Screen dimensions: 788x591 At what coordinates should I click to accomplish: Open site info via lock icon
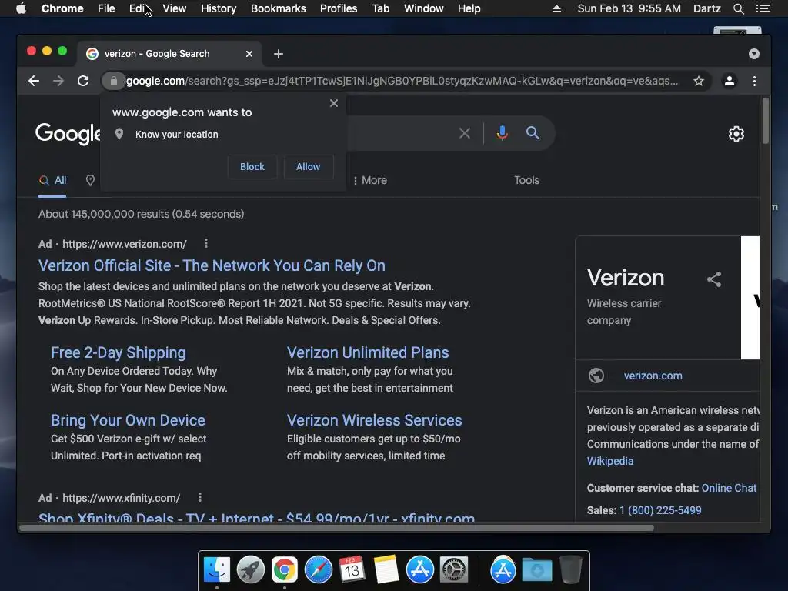pyautogui.click(x=114, y=81)
